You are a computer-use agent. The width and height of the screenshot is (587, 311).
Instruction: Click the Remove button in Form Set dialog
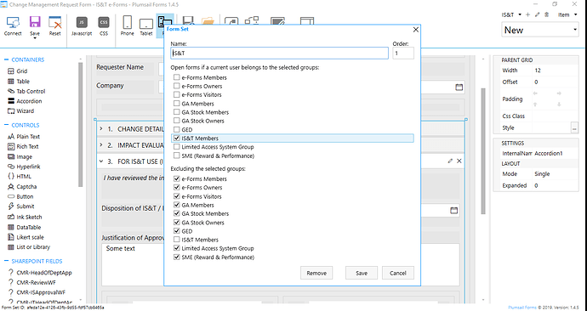click(316, 273)
